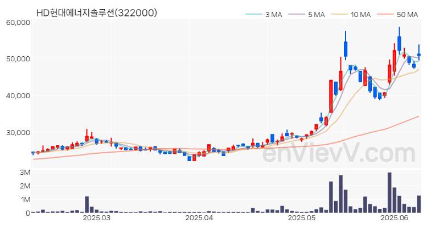Click the last volume bar on the right
427x227 pixels.
[x=419, y=204]
